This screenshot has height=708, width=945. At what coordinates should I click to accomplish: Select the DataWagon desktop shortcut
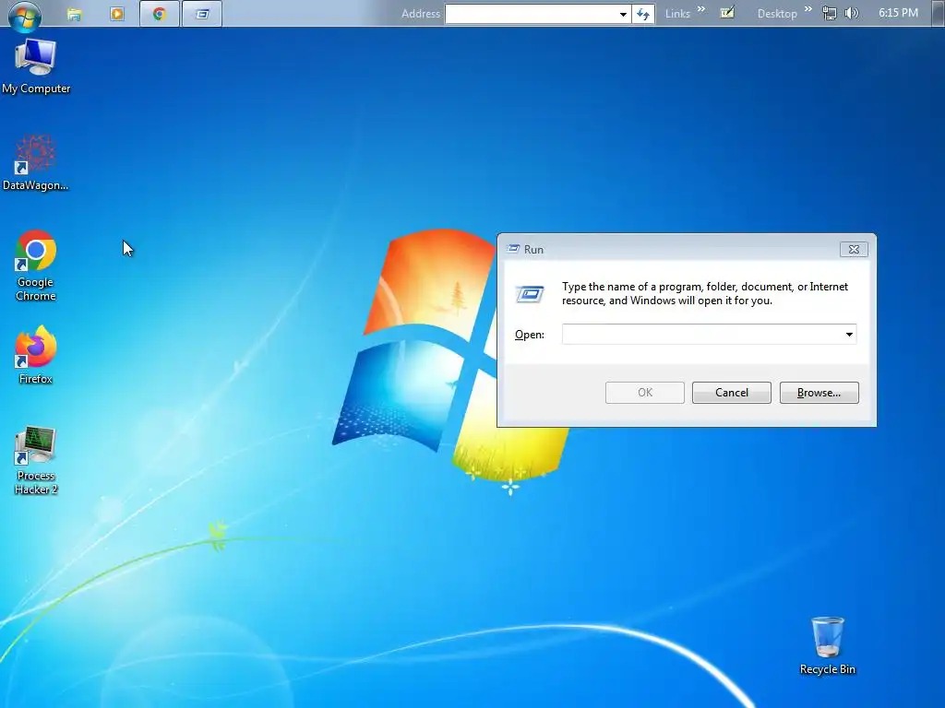pyautogui.click(x=36, y=162)
